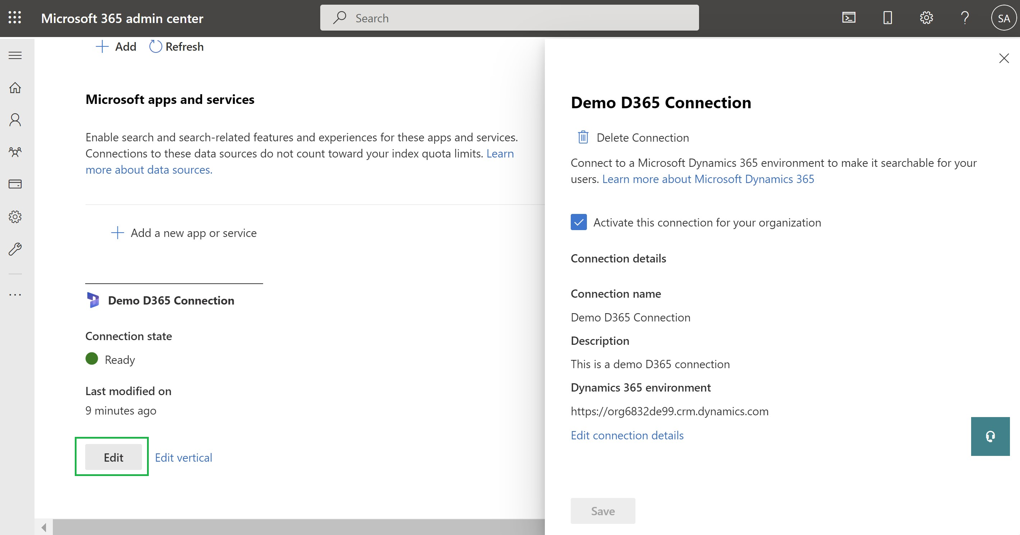Click the '9 minutes ago' timestamp
The image size is (1020, 535).
[x=121, y=411]
